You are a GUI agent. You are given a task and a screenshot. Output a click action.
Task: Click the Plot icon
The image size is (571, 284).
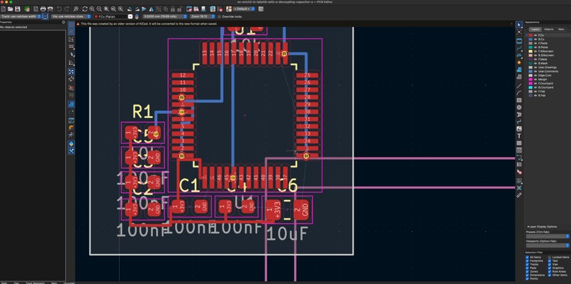click(50, 9)
